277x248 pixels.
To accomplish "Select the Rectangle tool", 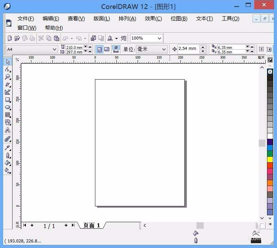I will [x=8, y=100].
